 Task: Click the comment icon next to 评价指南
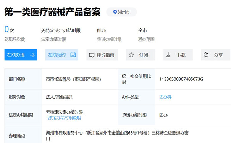[92, 55]
